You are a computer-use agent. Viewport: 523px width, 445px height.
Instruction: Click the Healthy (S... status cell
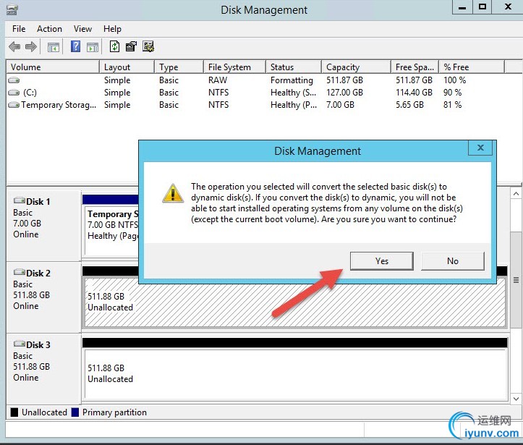293,93
